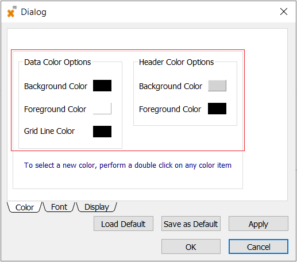The height and width of the screenshot is (262, 297).
Task: Select the Data Foreground Color white swatch
Action: 102,109
